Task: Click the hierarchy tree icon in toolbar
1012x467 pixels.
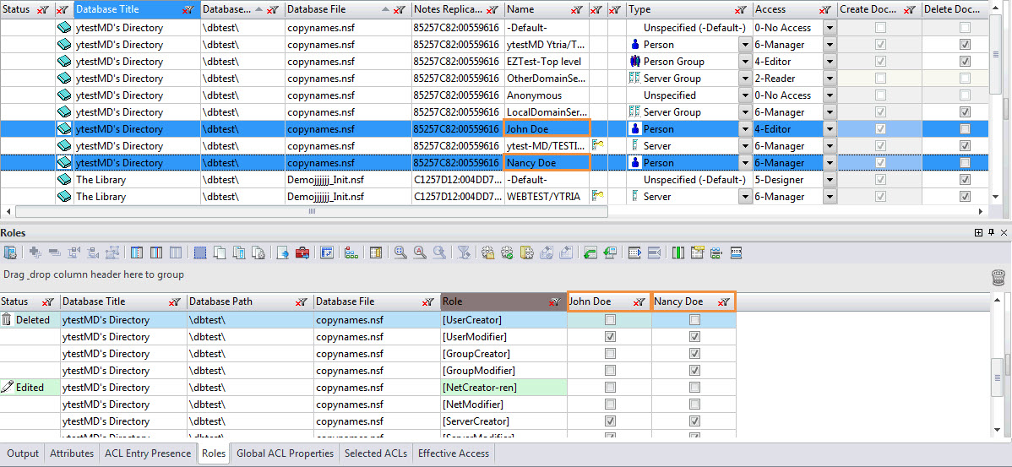Action: point(351,253)
